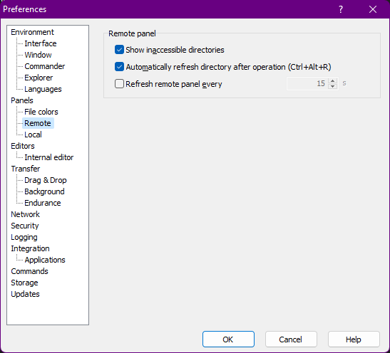Toggle Automatically refresh directory after operation
The image size is (390, 353).
coord(119,67)
